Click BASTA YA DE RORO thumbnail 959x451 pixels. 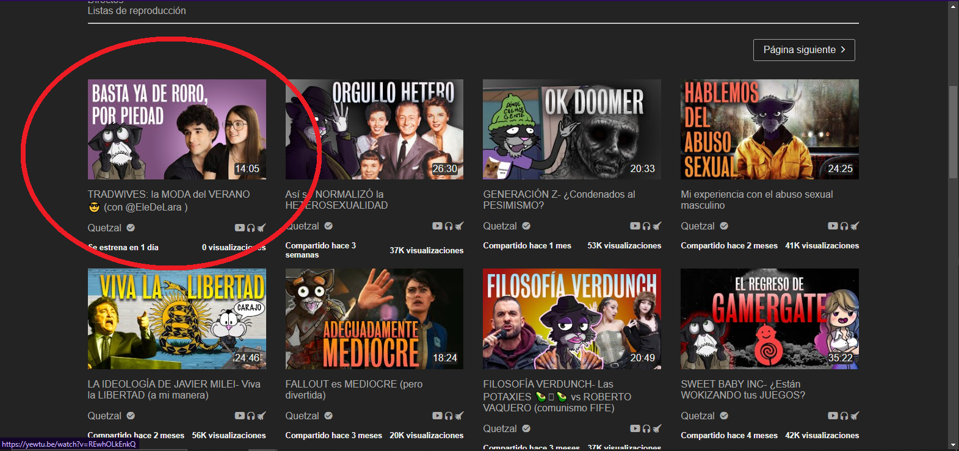pyautogui.click(x=177, y=129)
